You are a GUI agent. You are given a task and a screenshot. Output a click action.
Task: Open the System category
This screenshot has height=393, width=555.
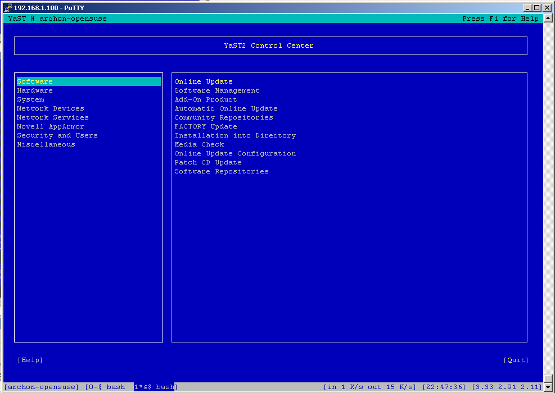click(30, 100)
